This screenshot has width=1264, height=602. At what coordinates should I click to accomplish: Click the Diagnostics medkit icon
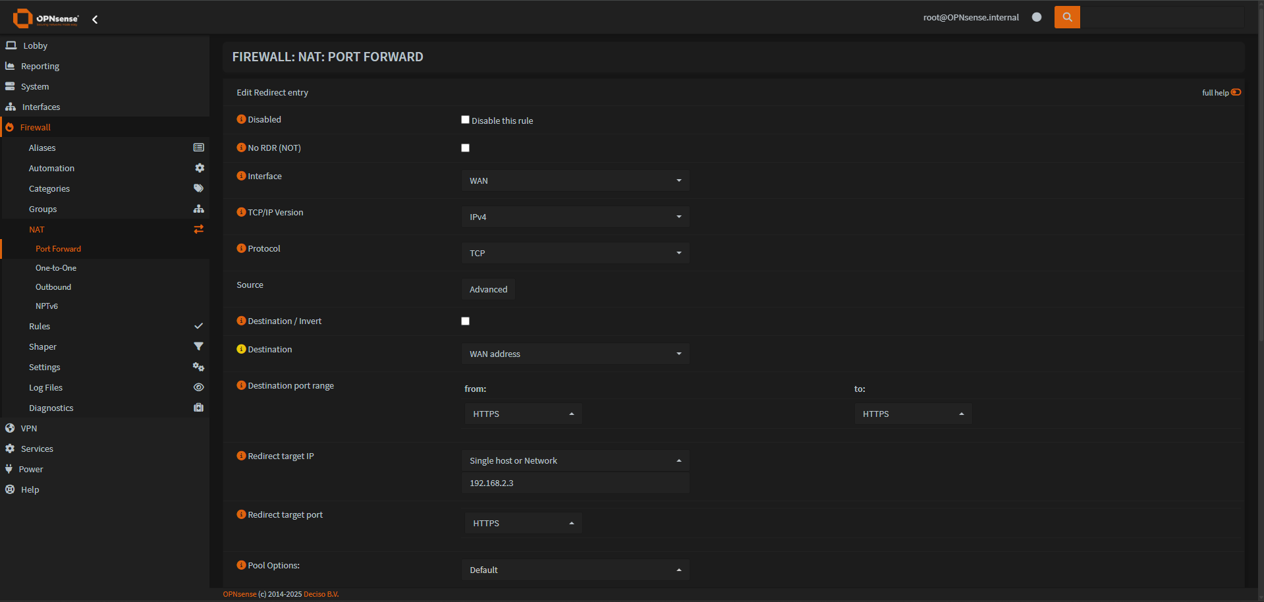click(198, 408)
